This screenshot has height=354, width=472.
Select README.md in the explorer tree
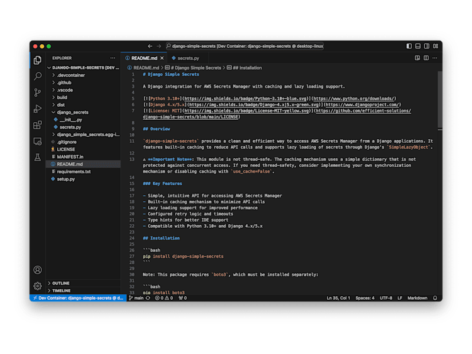pos(83,164)
